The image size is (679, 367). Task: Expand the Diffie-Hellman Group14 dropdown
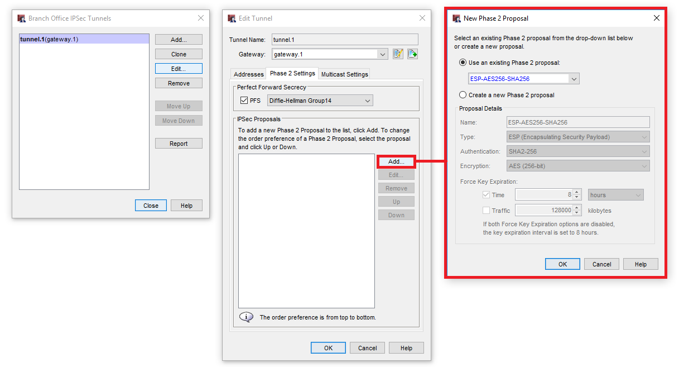(x=367, y=101)
